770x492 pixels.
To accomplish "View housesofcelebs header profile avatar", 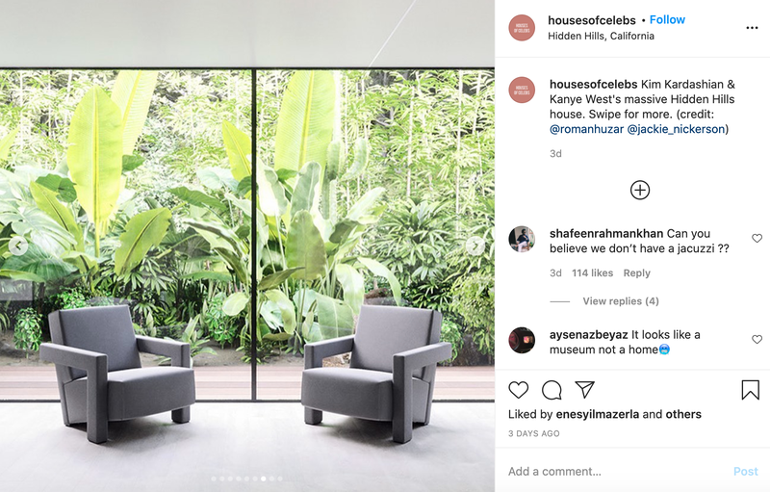I will click(x=522, y=28).
